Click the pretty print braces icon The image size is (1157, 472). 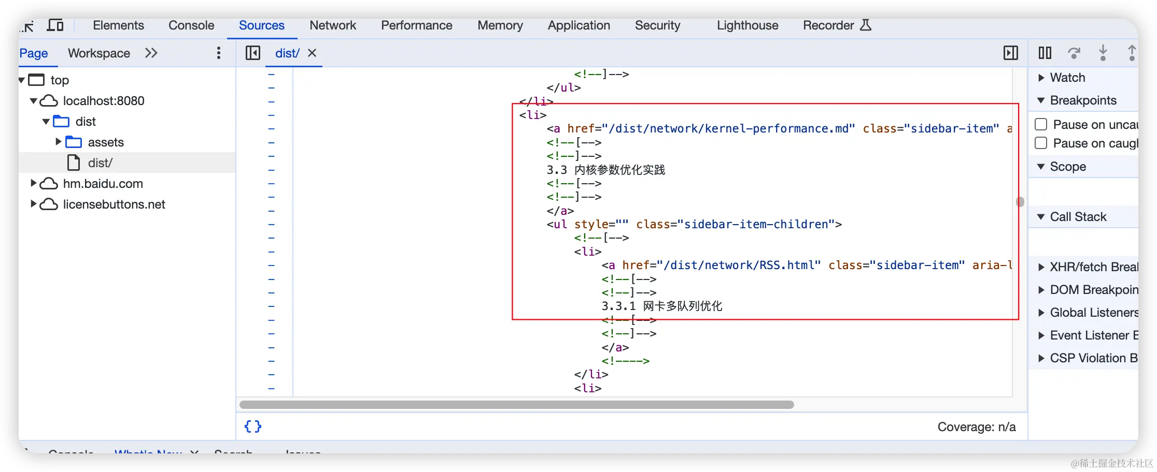(253, 426)
